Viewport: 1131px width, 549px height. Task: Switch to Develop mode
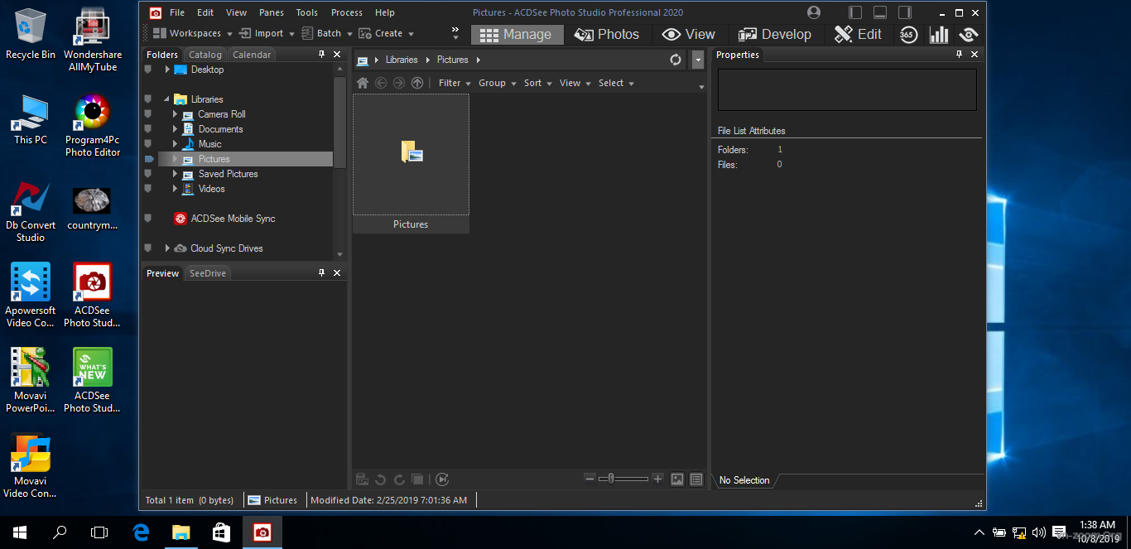tap(775, 34)
